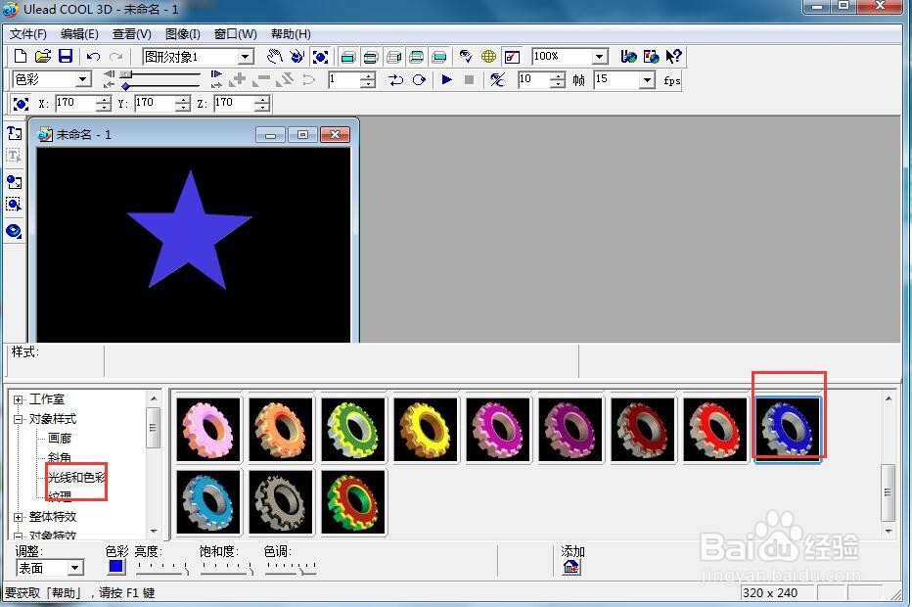912x607 pixels.
Task: Save the project with the floppy disk icon
Action: [x=66, y=57]
